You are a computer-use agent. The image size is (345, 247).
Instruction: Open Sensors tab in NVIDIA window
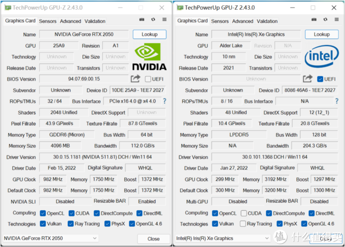[48, 21]
